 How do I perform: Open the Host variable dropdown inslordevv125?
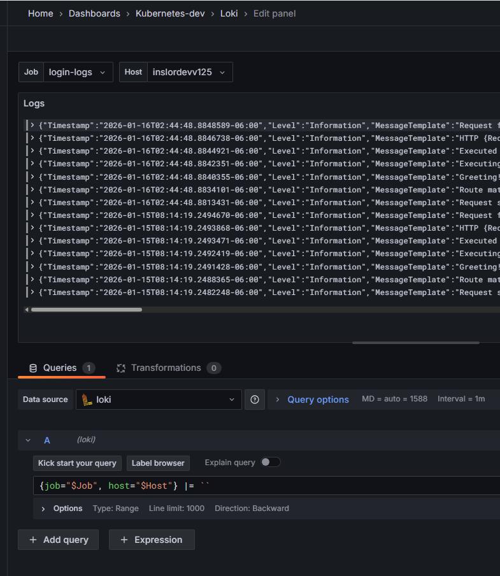[x=189, y=72]
